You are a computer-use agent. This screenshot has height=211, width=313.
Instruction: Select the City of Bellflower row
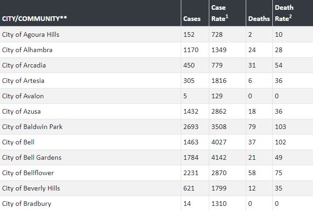click(28, 173)
